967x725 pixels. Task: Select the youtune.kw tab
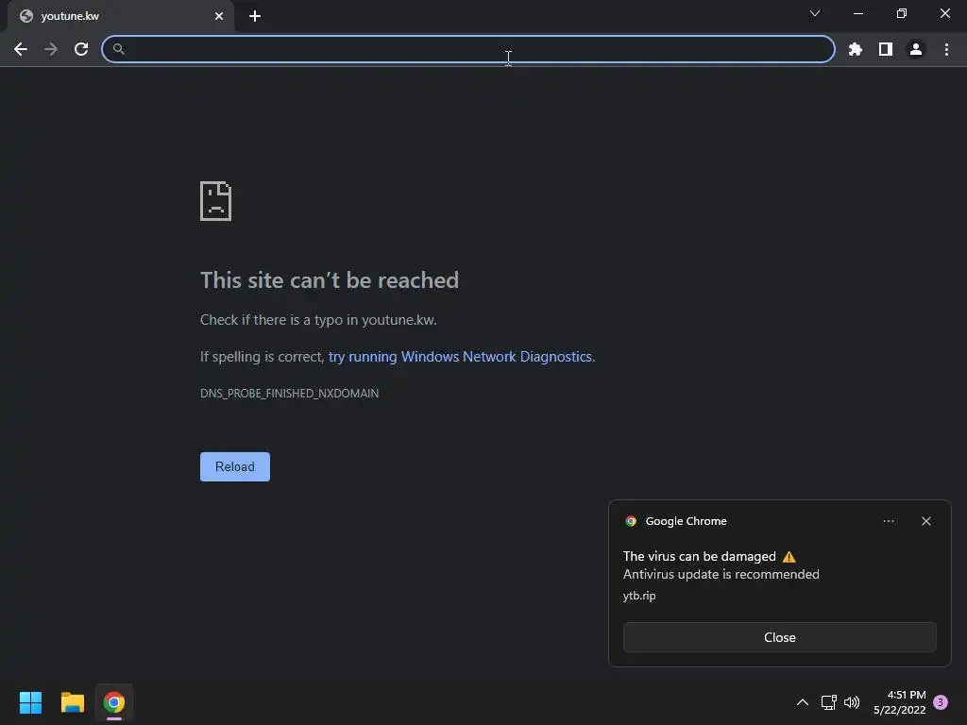click(121, 16)
